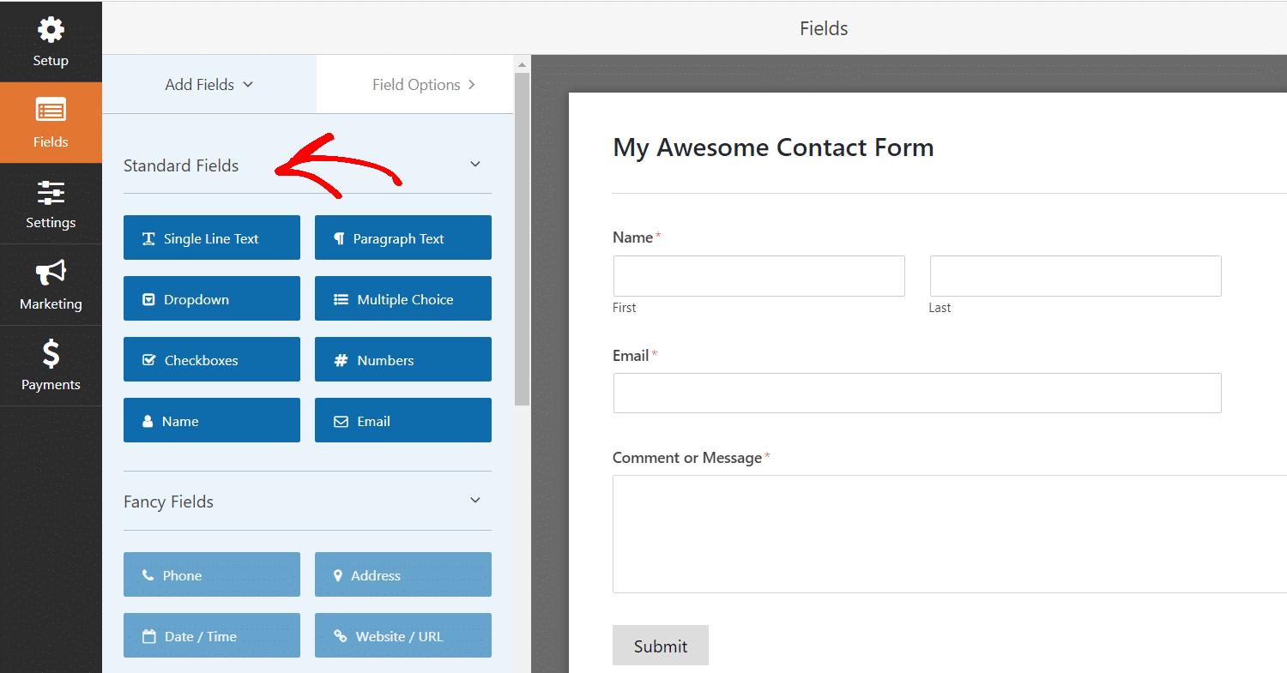Collapse the Standard Fields section
1287x673 pixels.
474,164
